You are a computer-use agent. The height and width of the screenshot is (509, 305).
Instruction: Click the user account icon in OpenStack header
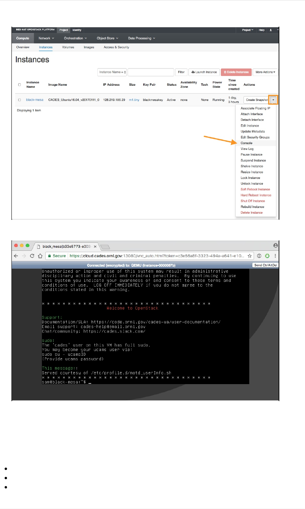[x=271, y=30]
